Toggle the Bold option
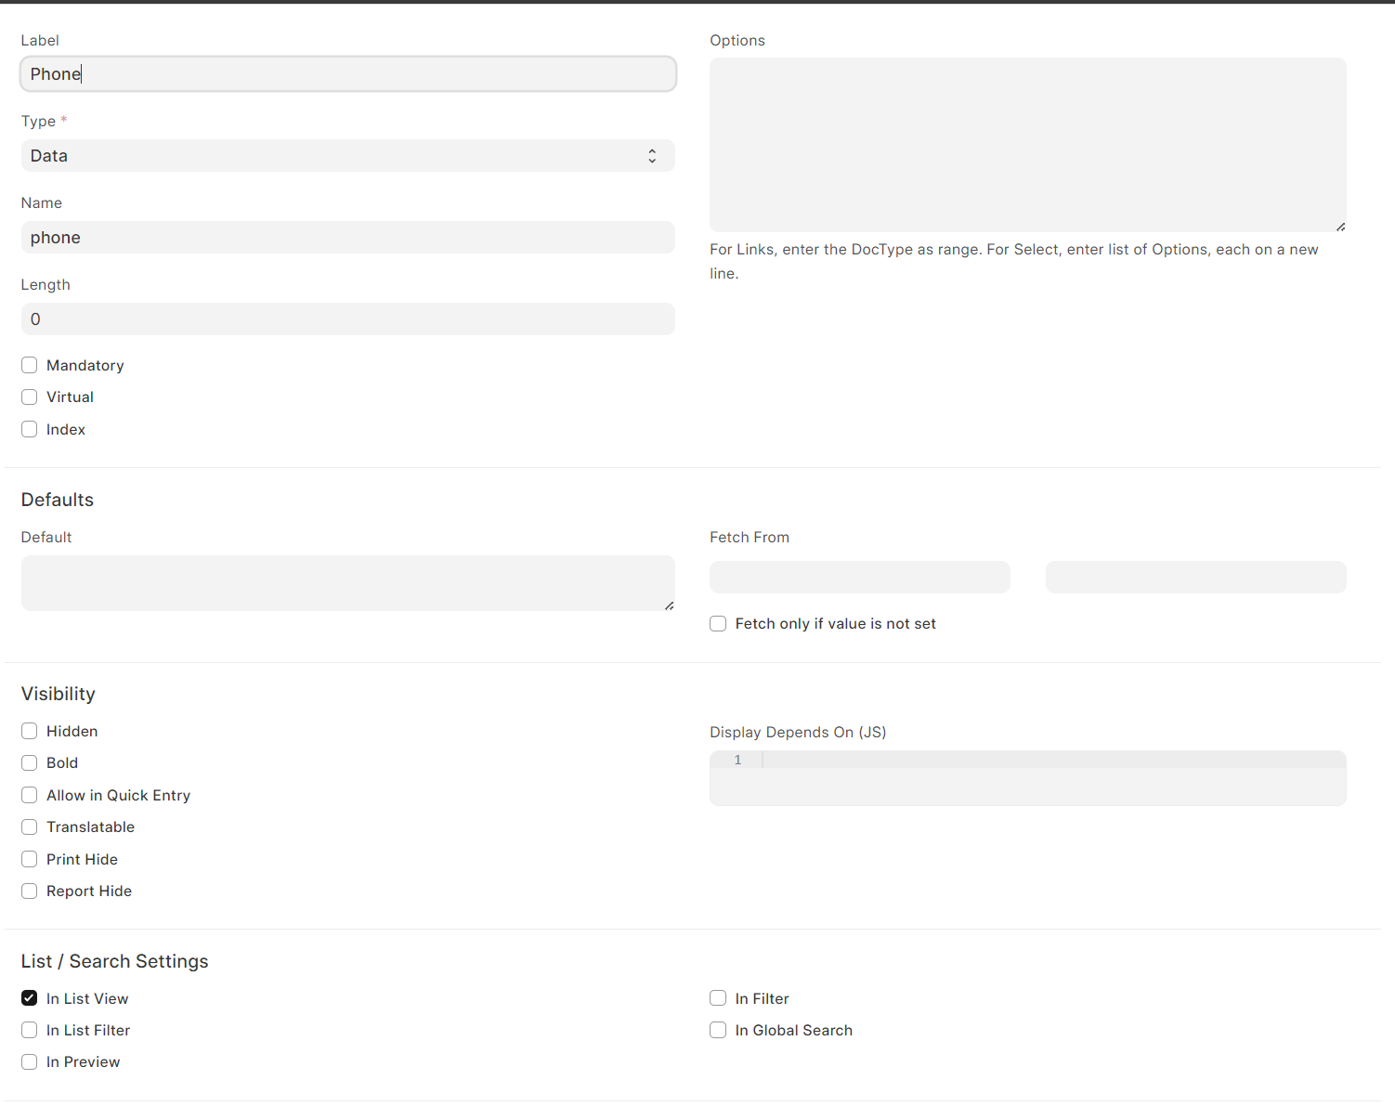Image resolution: width=1395 pixels, height=1106 pixels. (29, 762)
